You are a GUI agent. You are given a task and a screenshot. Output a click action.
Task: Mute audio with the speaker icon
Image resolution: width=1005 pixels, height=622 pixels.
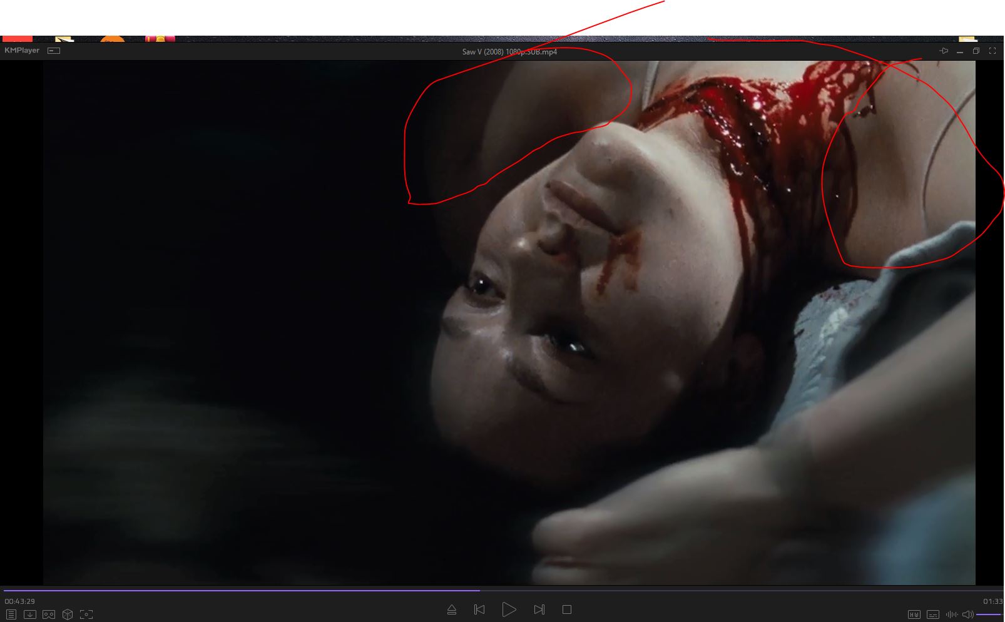[967, 614]
